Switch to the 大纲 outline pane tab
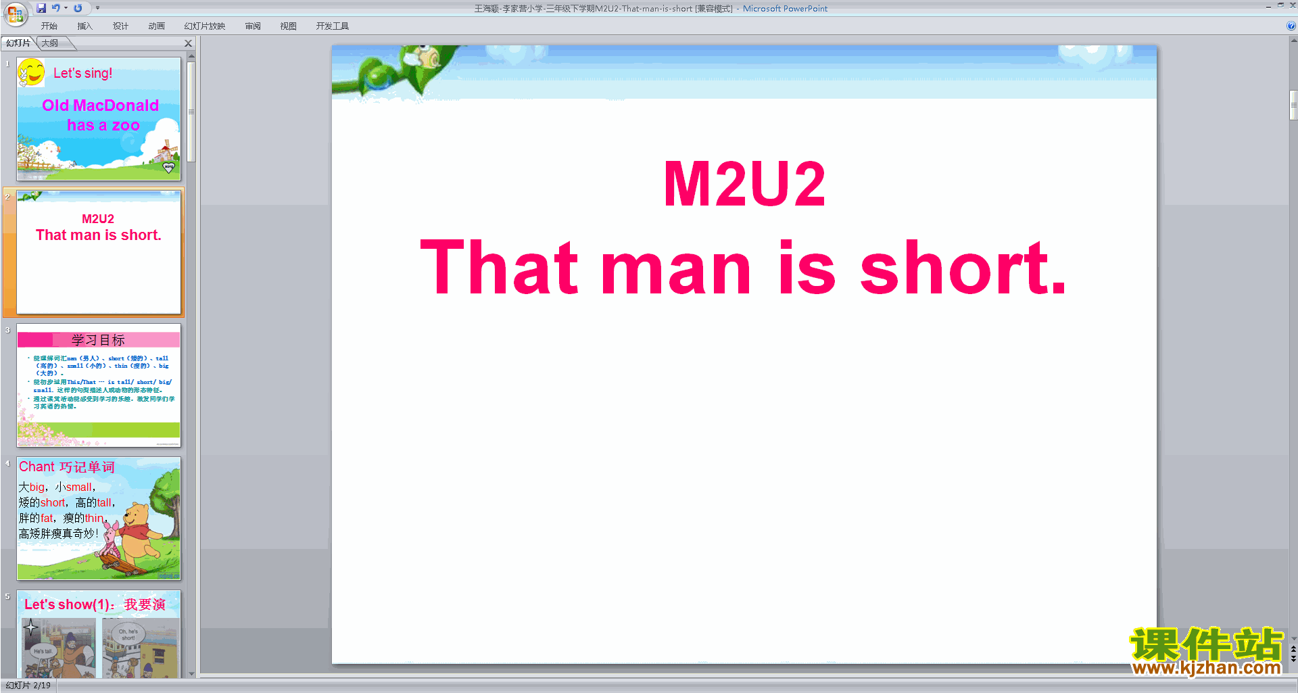The image size is (1298, 693). coord(50,43)
